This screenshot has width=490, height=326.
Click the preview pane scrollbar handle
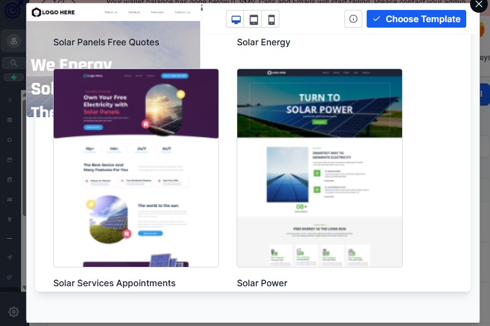click(x=201, y=8)
